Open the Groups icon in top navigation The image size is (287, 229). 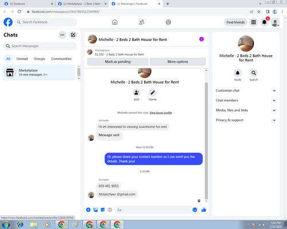pos(168,22)
